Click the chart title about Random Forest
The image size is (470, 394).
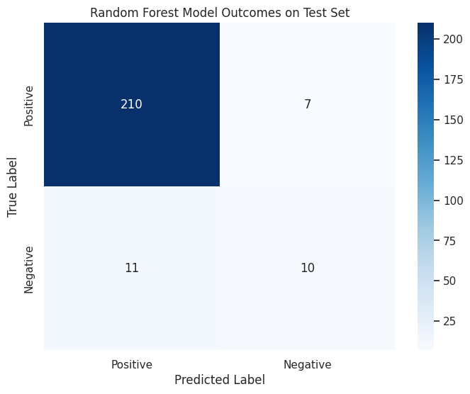pos(219,12)
